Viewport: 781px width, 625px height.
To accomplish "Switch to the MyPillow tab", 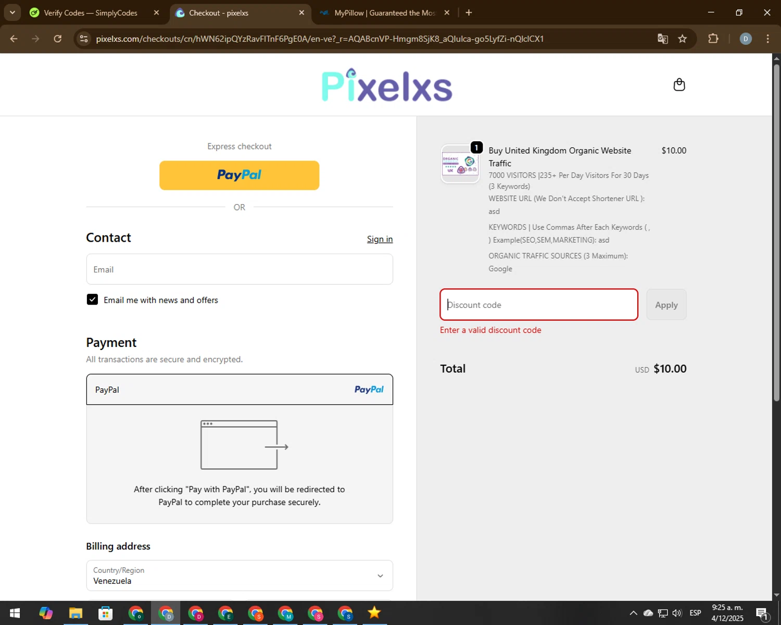I will (x=384, y=12).
